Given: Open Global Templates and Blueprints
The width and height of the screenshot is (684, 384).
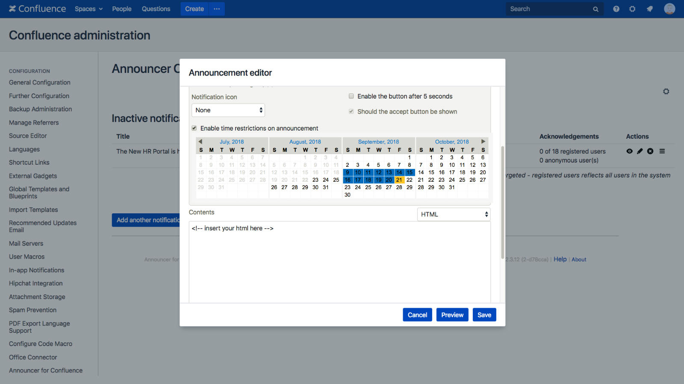Looking at the screenshot, I should coord(39,192).
